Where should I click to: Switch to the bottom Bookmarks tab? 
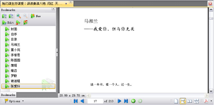coord(8,95)
